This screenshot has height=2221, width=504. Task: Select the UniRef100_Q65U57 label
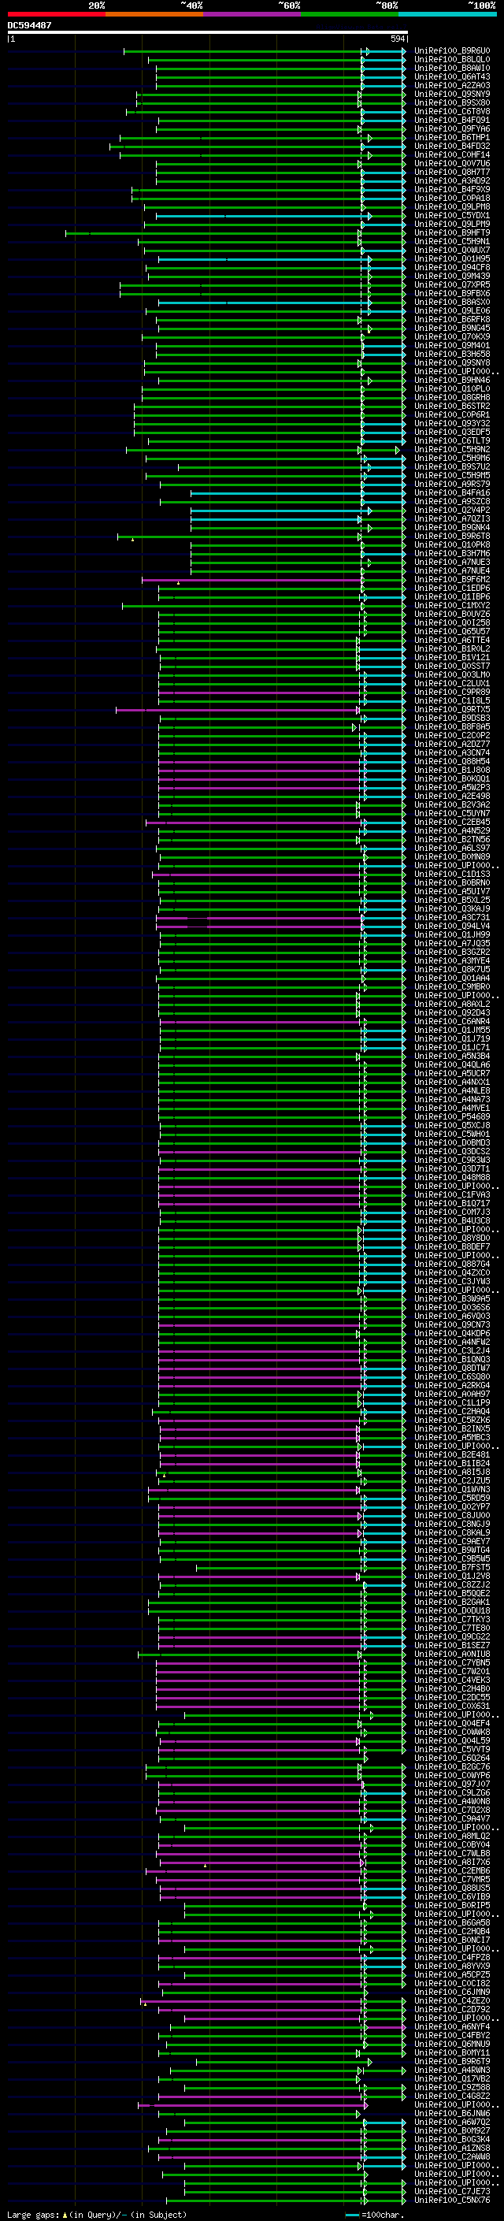[x=451, y=631]
